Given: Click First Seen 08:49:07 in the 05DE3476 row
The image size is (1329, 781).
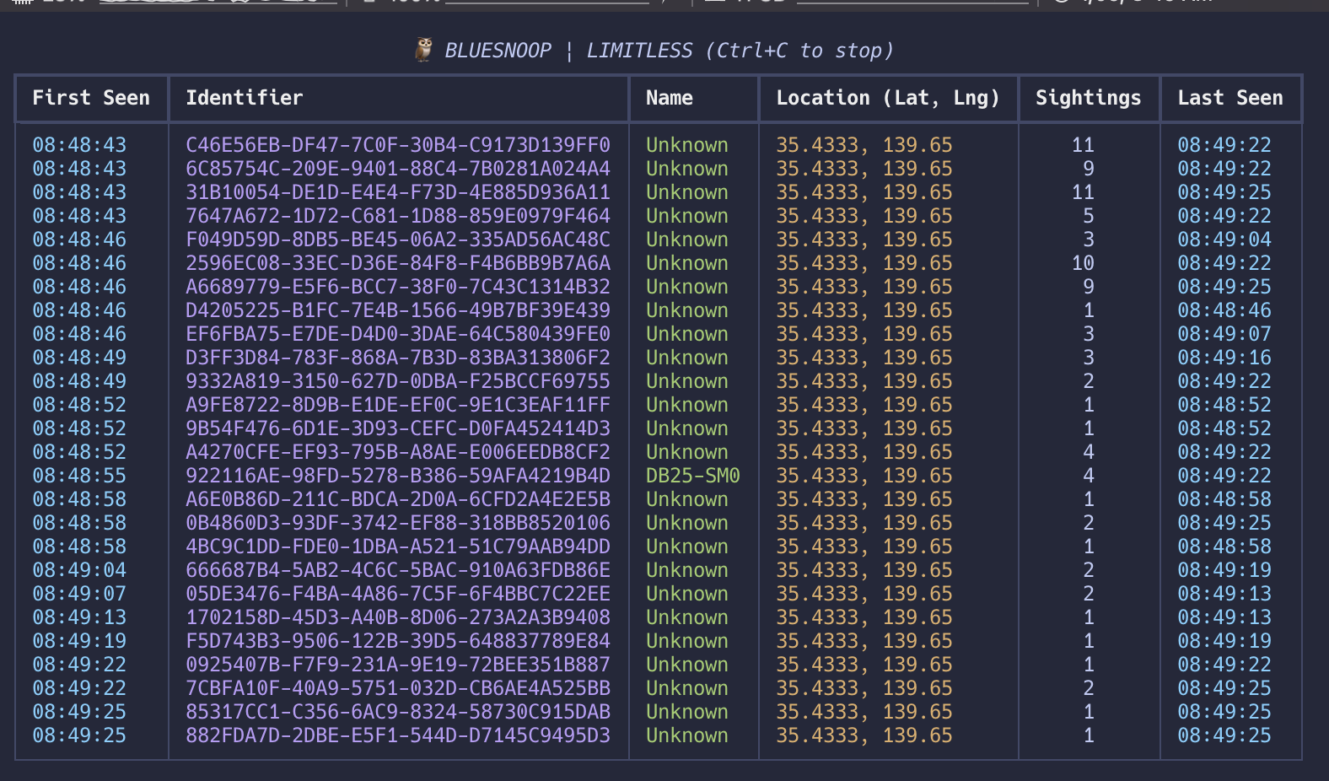Looking at the screenshot, I should pos(79,594).
